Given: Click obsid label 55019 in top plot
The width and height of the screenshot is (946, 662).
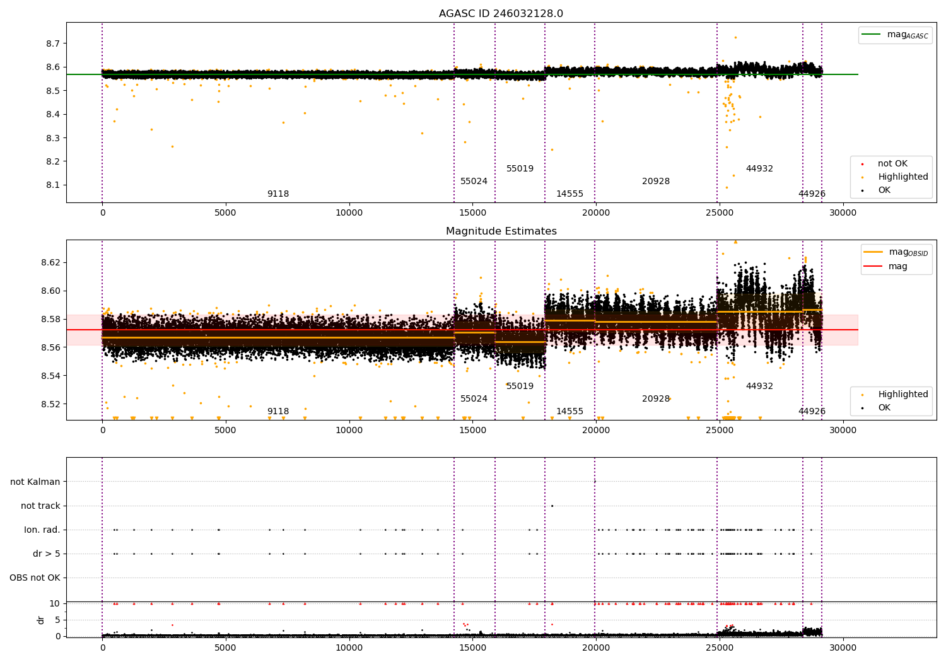Looking at the screenshot, I should point(520,169).
